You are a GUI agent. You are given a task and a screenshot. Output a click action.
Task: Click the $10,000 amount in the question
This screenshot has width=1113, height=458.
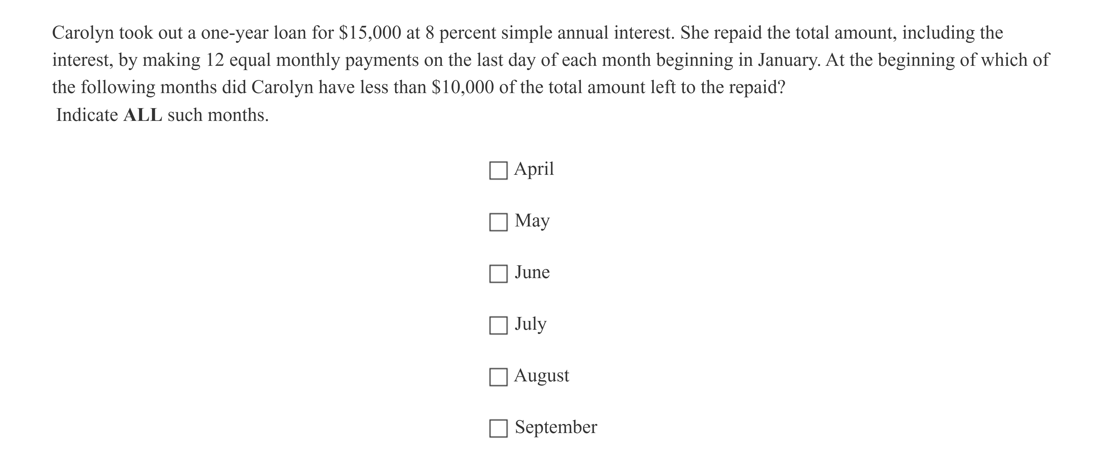(462, 88)
